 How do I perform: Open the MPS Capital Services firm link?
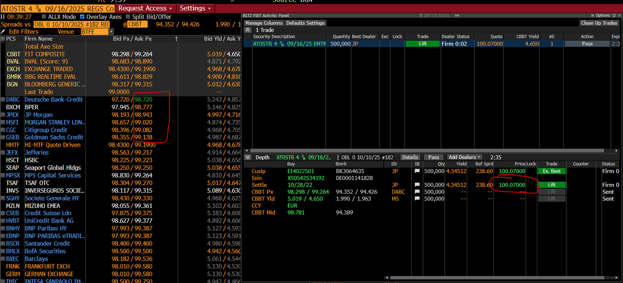click(52, 175)
